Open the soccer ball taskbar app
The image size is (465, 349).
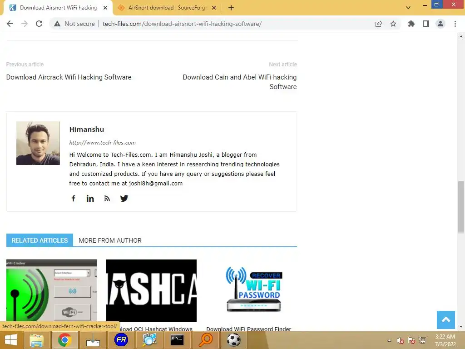point(234,340)
